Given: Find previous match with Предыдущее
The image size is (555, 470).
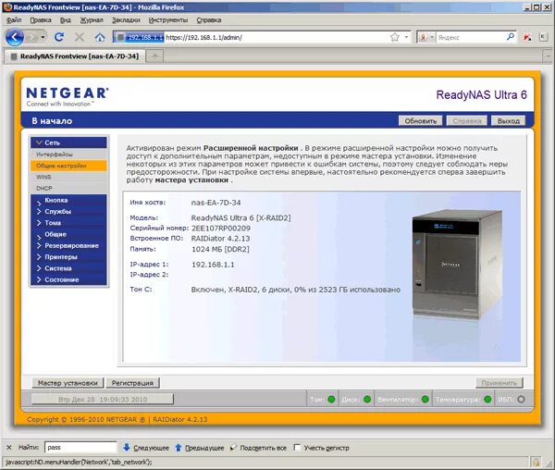Looking at the screenshot, I should [x=200, y=448].
